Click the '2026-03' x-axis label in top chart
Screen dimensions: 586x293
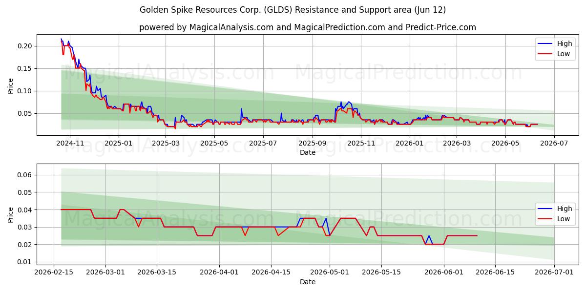457,143
